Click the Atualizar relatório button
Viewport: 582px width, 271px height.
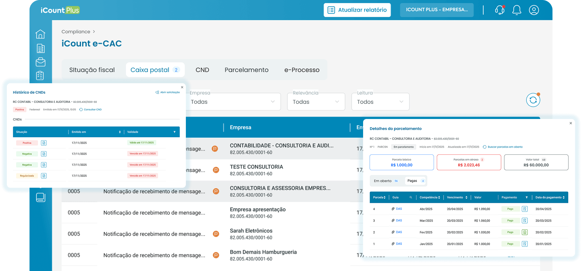pyautogui.click(x=357, y=10)
